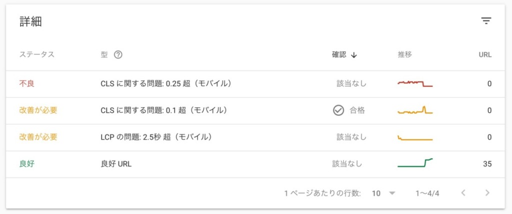Click the ステータス column header
Viewport: 512px width, 214px height.
[x=36, y=55]
